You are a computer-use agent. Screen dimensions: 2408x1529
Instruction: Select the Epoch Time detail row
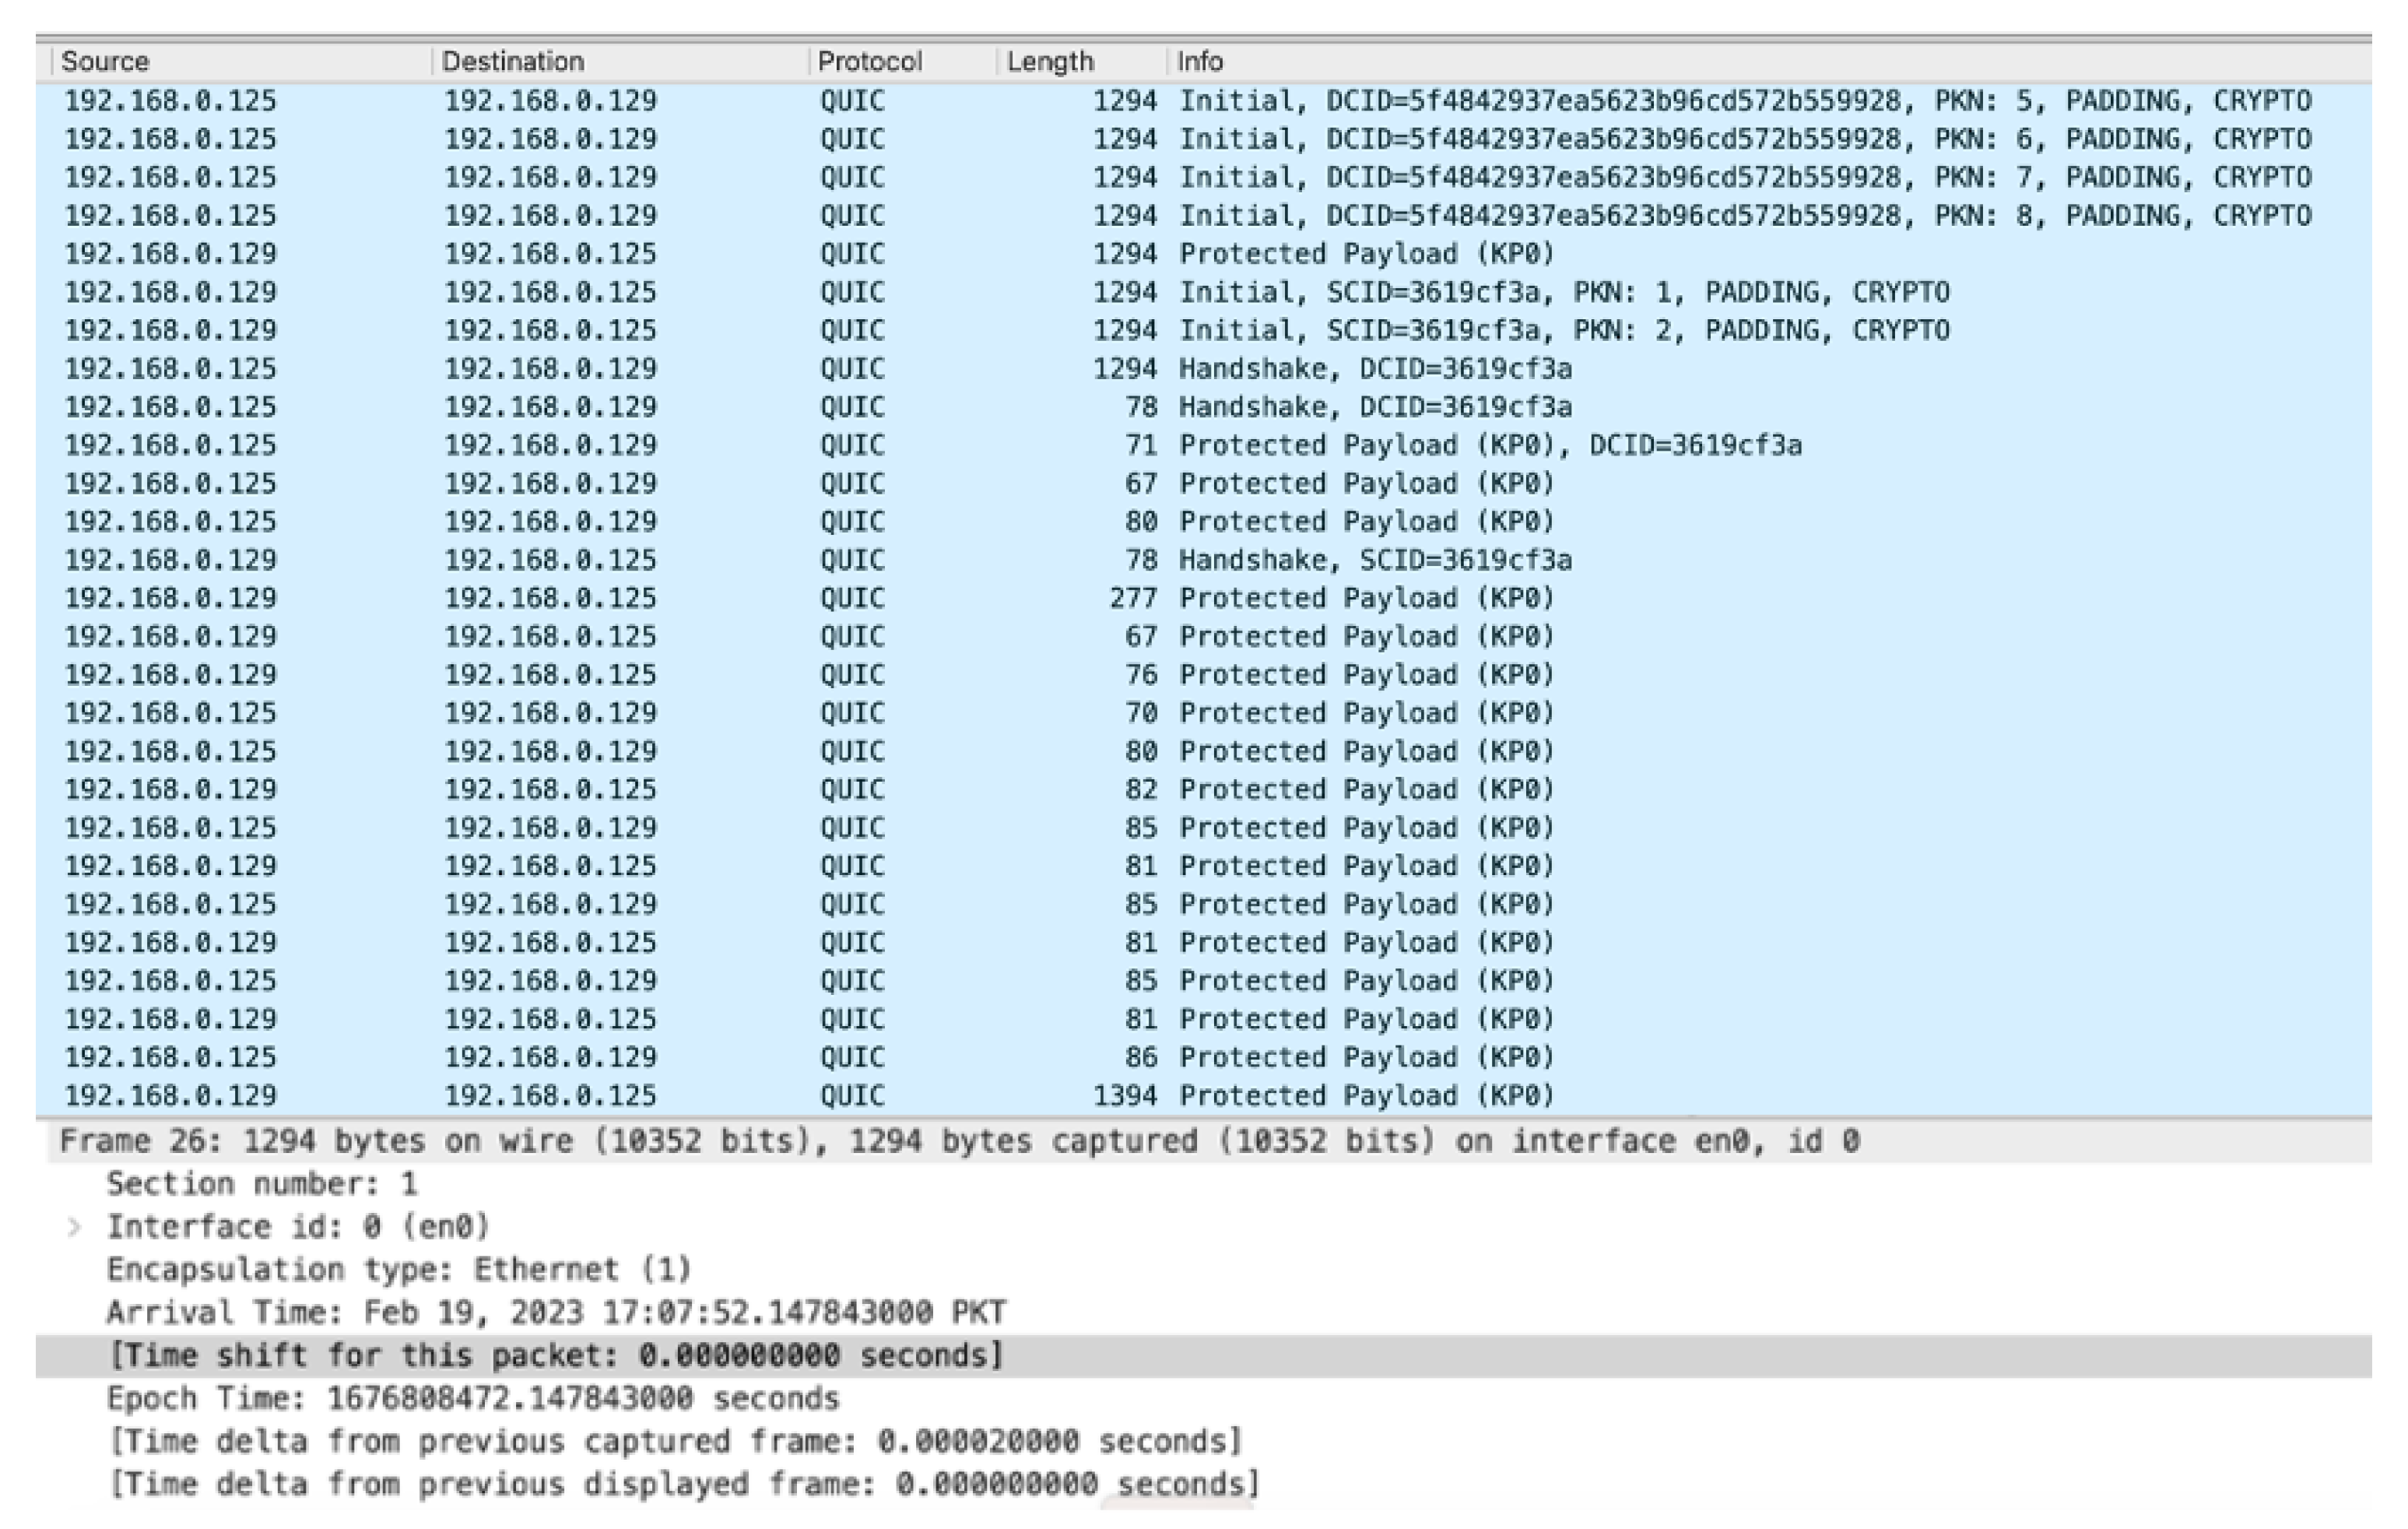point(472,1398)
